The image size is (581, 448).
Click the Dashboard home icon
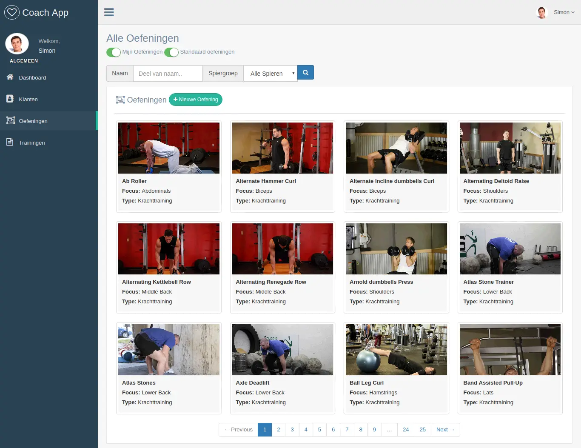click(10, 77)
